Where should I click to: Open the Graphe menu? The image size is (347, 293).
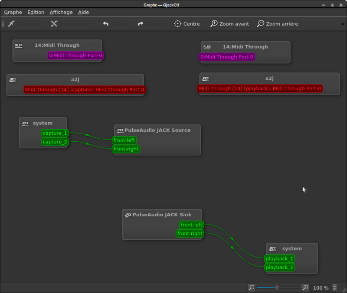point(13,12)
